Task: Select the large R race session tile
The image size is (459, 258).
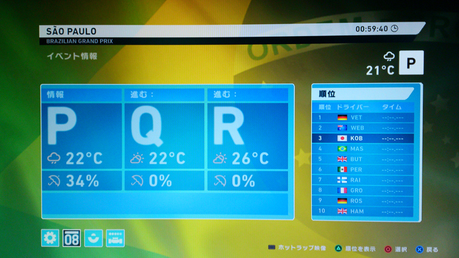Action: (248, 135)
